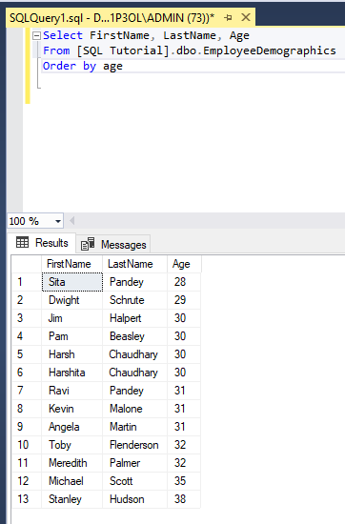Select the cell 'Ravi'
345x524 pixels.
(71, 391)
